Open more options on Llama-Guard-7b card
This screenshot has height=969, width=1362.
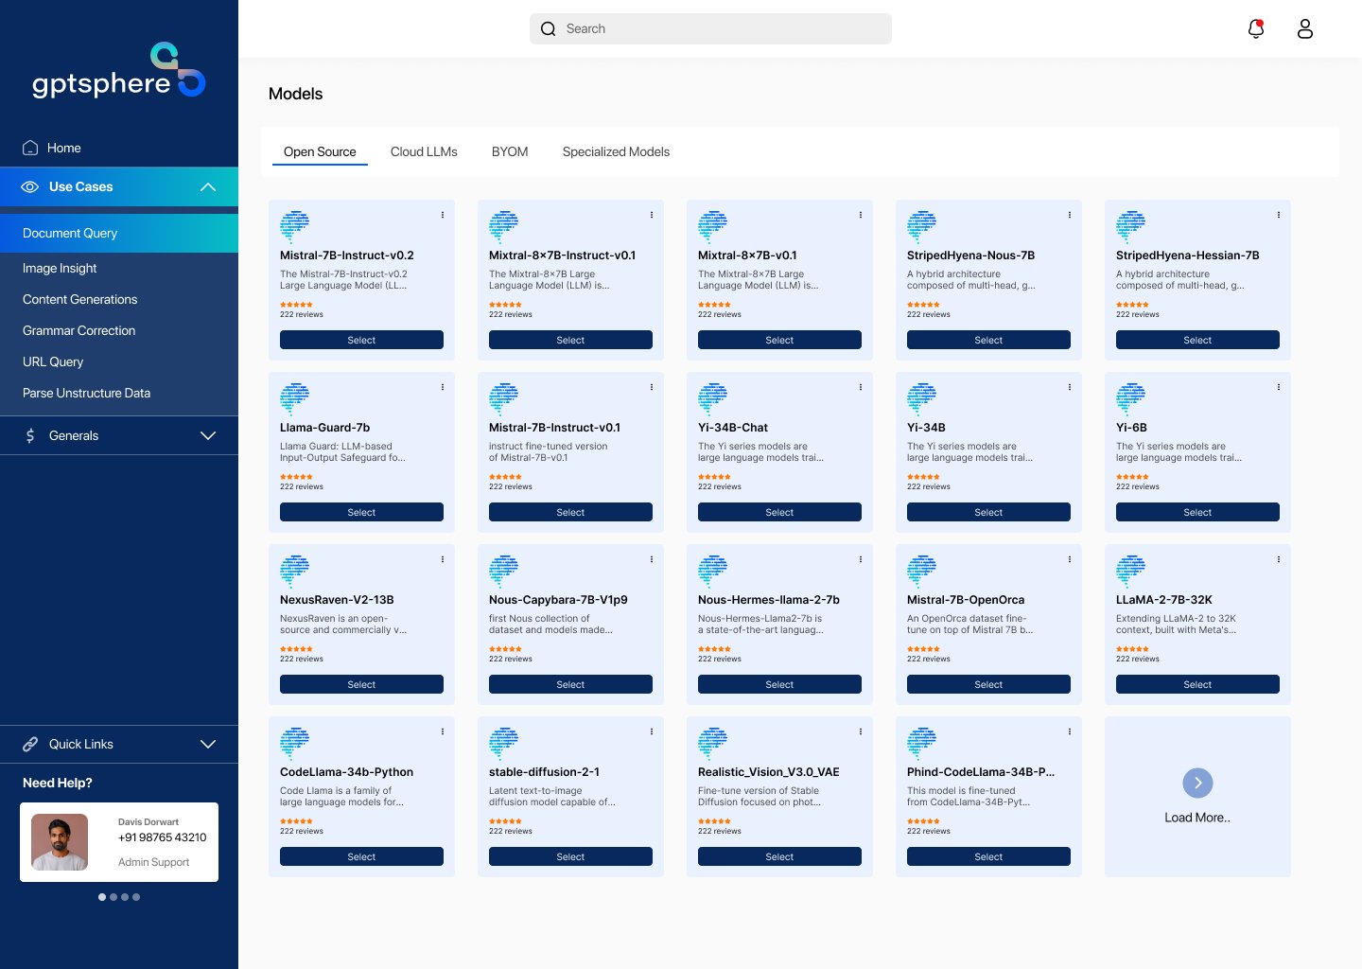[443, 387]
